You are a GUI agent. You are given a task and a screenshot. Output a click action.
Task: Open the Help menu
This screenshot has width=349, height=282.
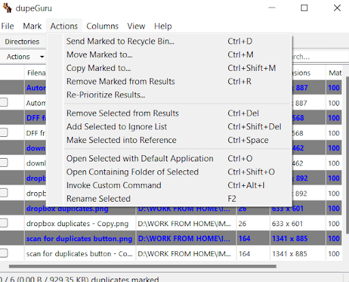point(163,26)
